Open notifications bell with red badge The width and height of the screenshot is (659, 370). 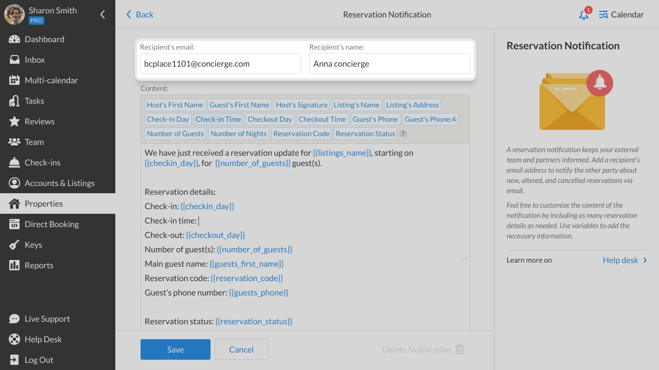[x=584, y=14]
